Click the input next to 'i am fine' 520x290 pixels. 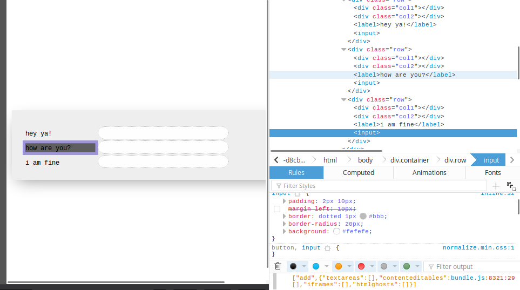(x=163, y=162)
